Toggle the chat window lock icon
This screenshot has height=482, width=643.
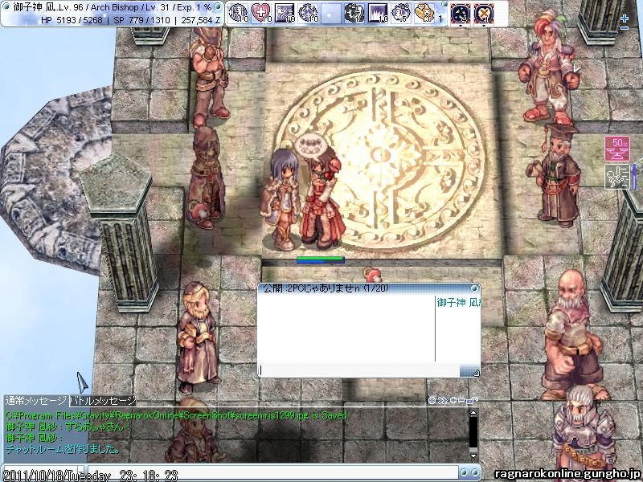473,400
